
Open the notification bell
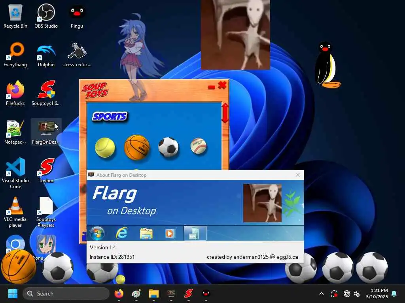click(394, 294)
